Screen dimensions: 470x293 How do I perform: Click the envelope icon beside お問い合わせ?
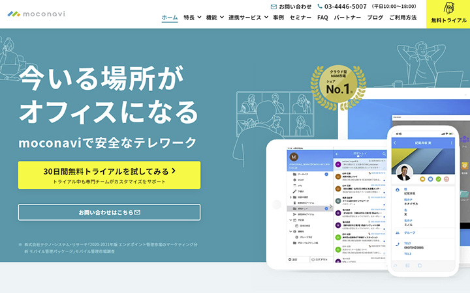(x=274, y=7)
